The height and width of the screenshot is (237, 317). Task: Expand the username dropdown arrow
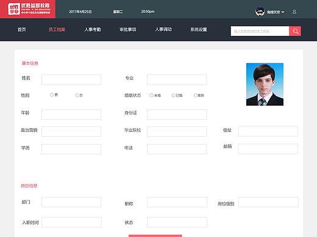tap(283, 12)
